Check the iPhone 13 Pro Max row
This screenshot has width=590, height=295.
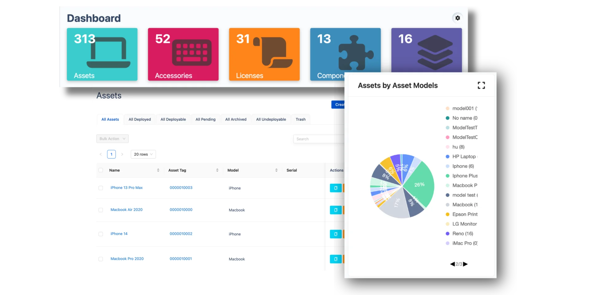pos(101,188)
